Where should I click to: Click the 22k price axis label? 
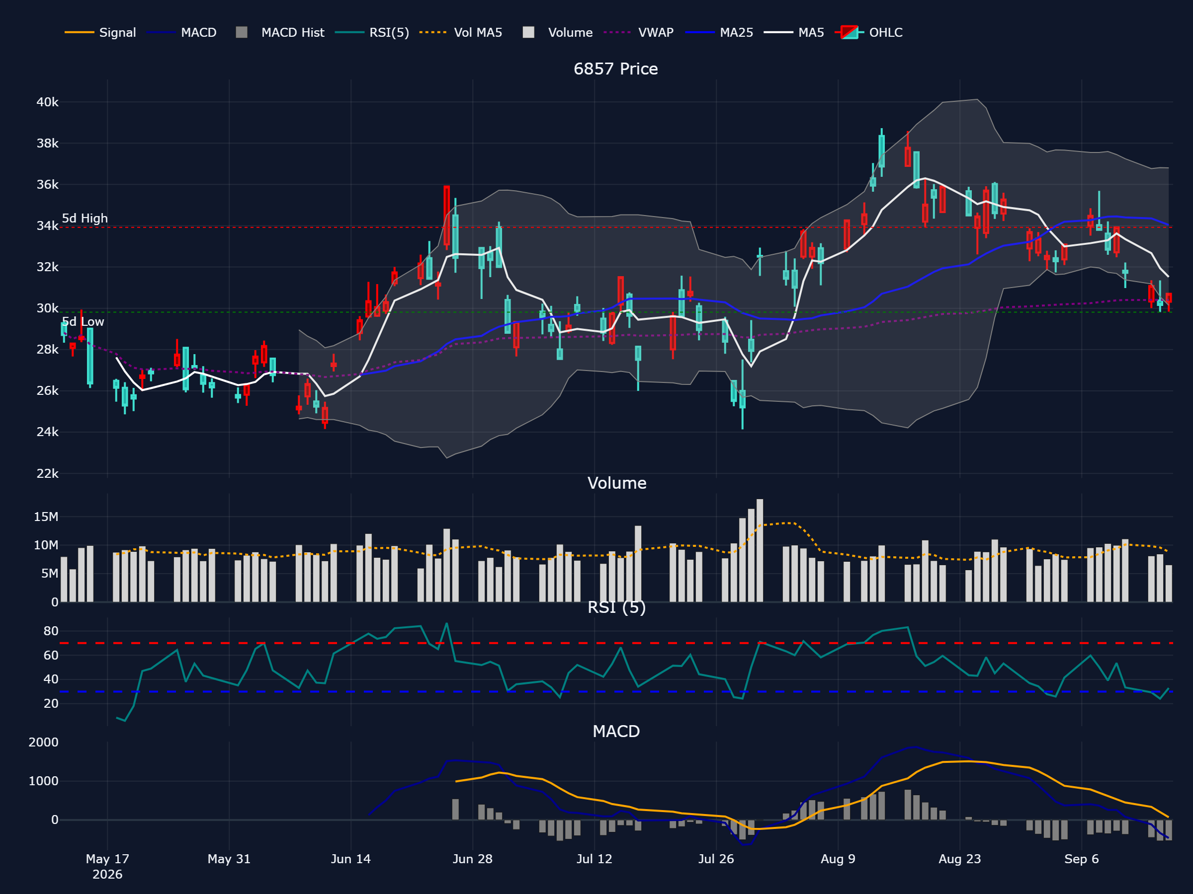tap(47, 473)
